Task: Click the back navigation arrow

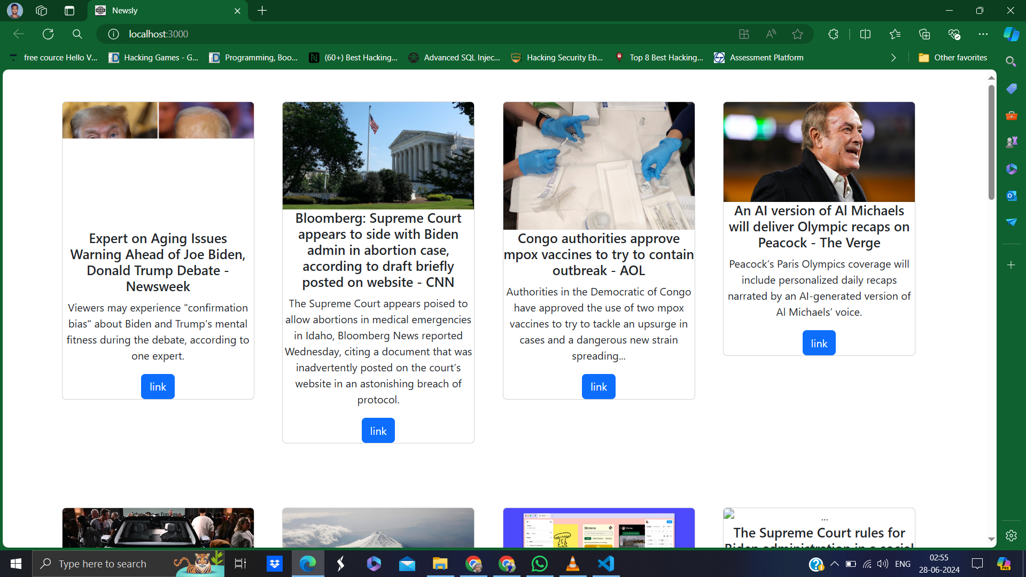Action: 19,34
